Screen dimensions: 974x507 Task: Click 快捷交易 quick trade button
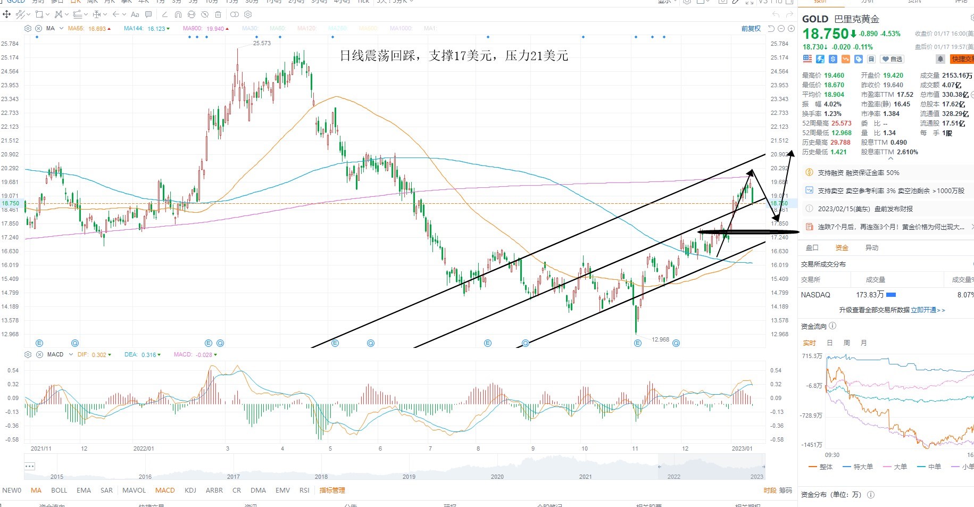coord(962,59)
